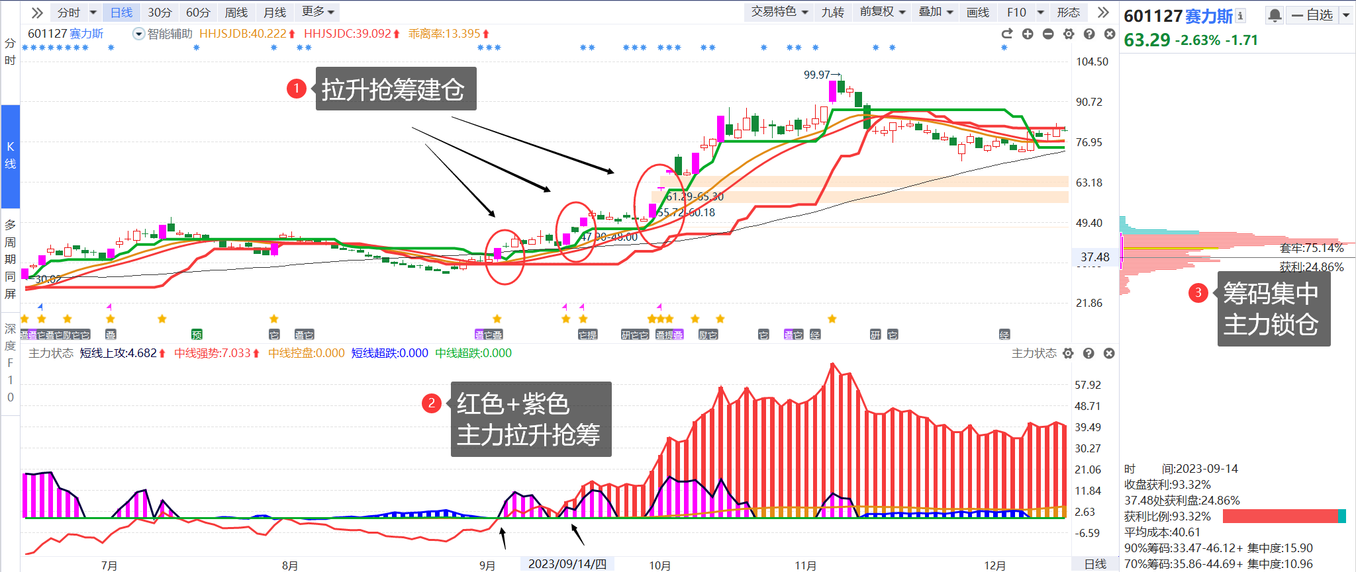Open the 分时 period dropdown arrow

pos(93,13)
